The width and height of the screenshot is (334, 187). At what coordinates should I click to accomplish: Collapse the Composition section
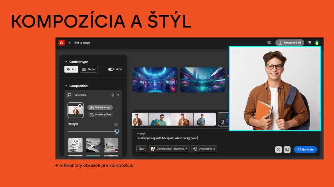[66, 86]
